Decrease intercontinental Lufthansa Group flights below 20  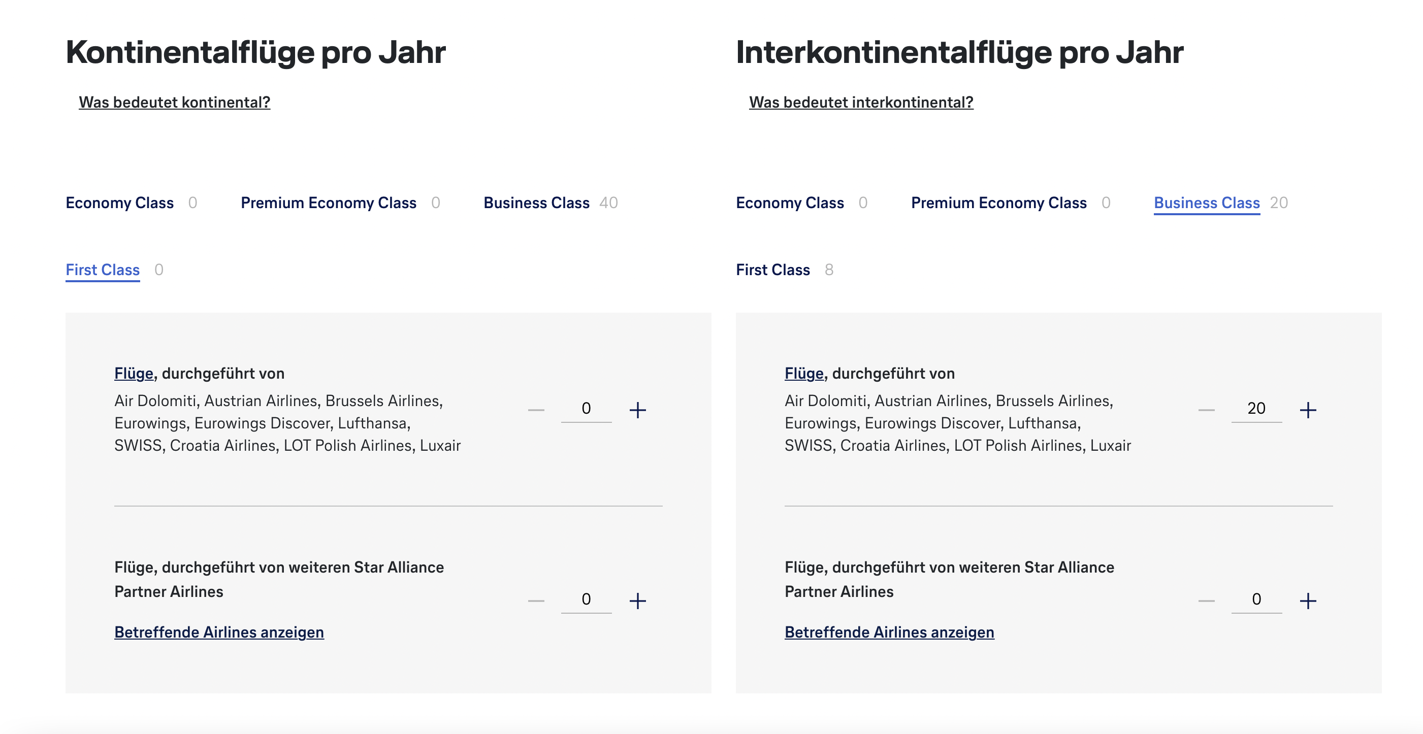coord(1206,410)
